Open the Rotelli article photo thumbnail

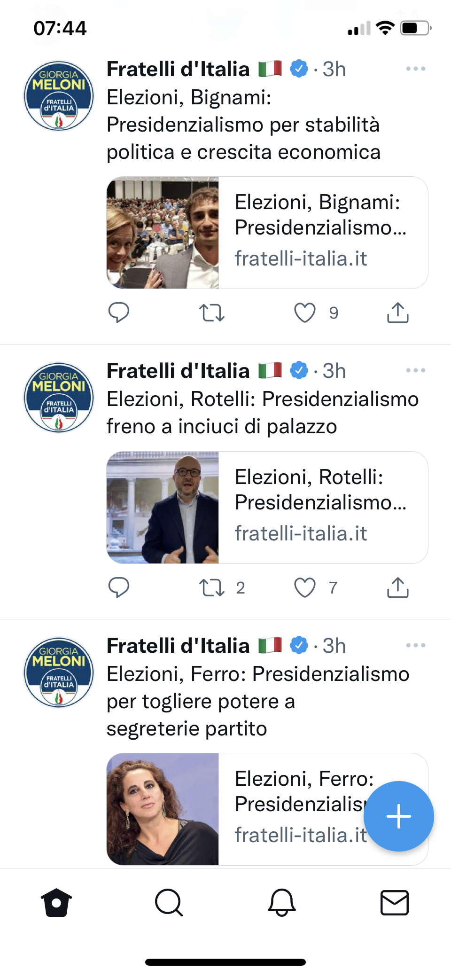tap(163, 508)
